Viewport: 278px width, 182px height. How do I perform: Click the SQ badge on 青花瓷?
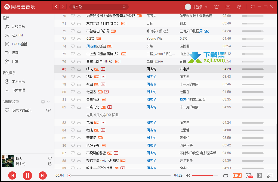tap(100, 138)
